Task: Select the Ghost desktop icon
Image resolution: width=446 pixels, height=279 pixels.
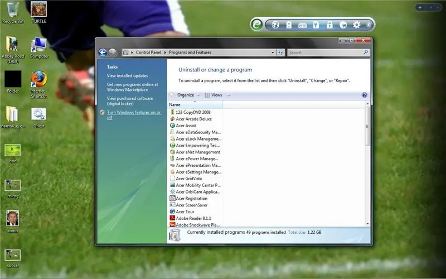Action: (x=39, y=118)
